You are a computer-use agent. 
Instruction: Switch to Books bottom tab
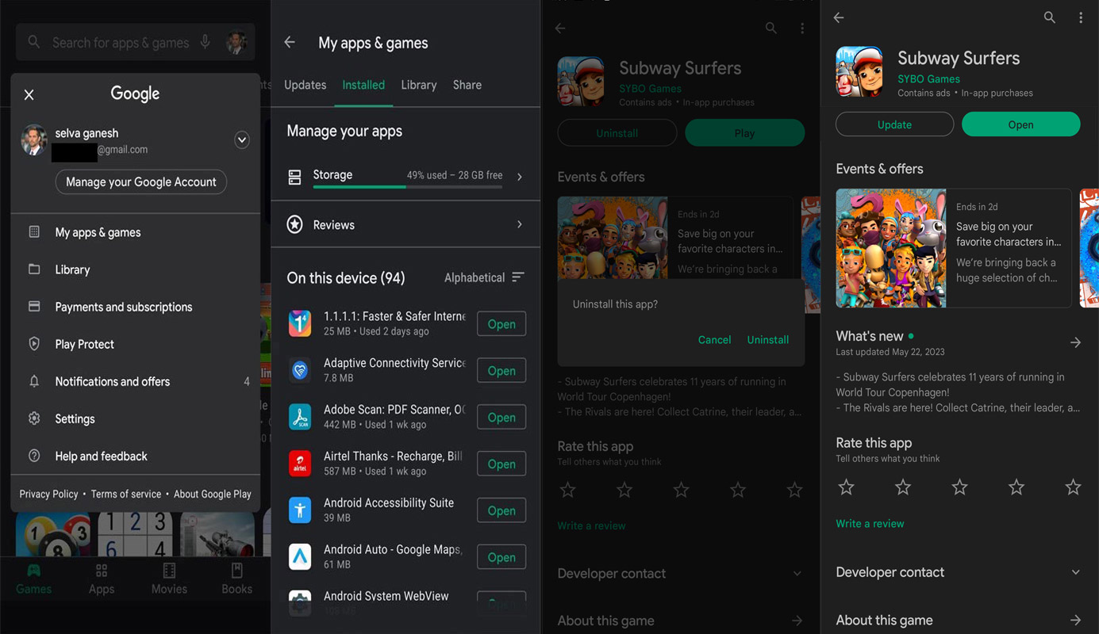click(x=236, y=579)
